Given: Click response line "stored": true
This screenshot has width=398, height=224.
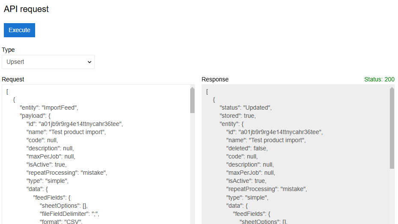Looking at the screenshot, I should [238, 116].
